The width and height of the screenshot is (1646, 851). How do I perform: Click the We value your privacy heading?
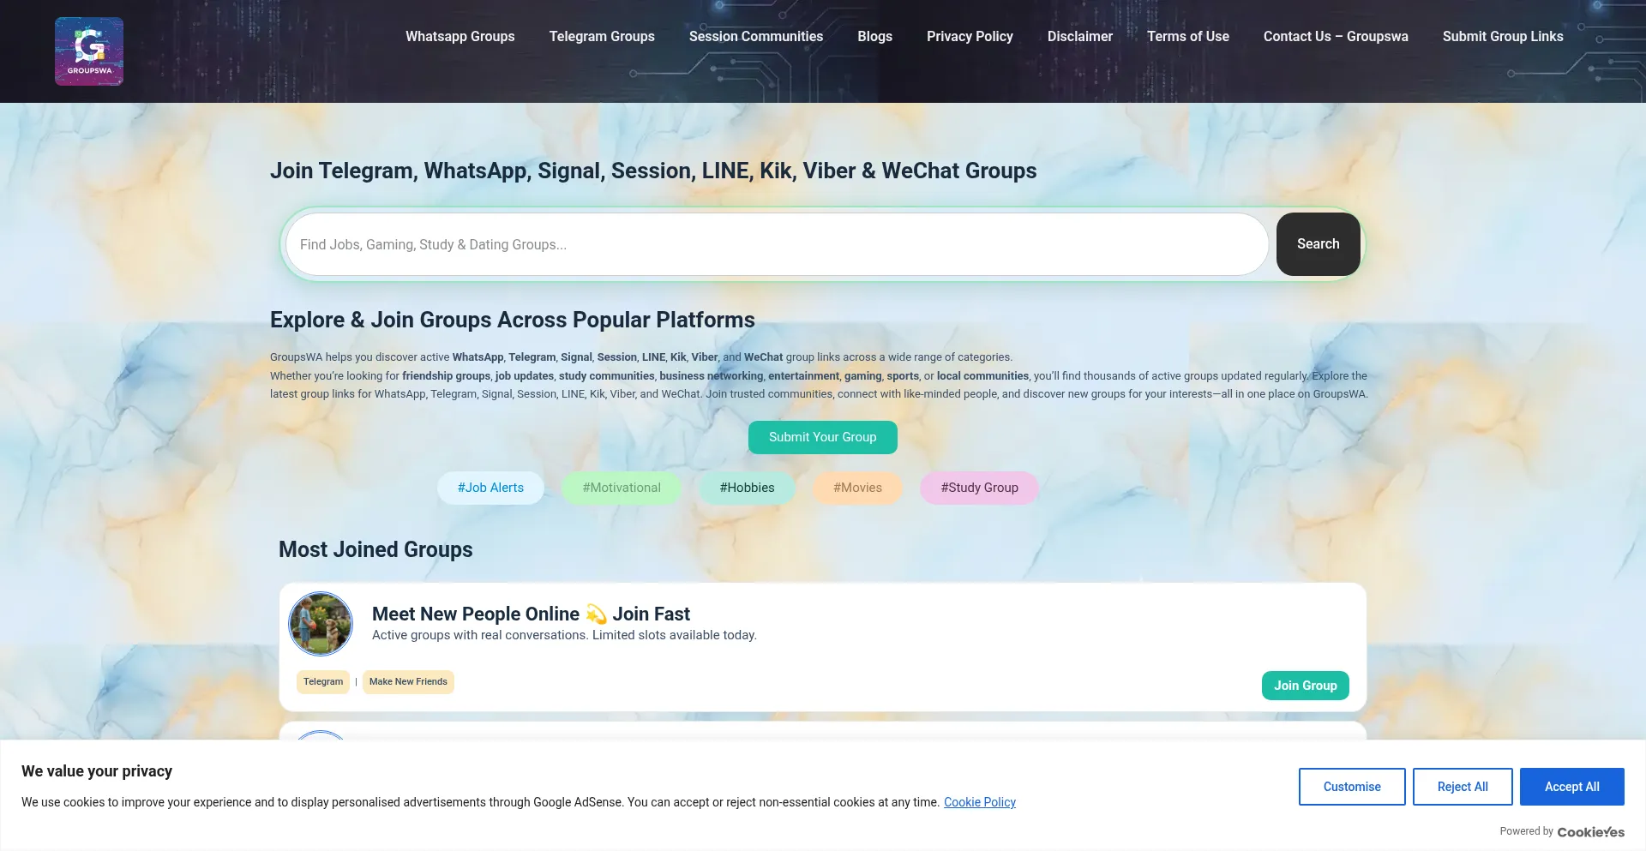97,771
